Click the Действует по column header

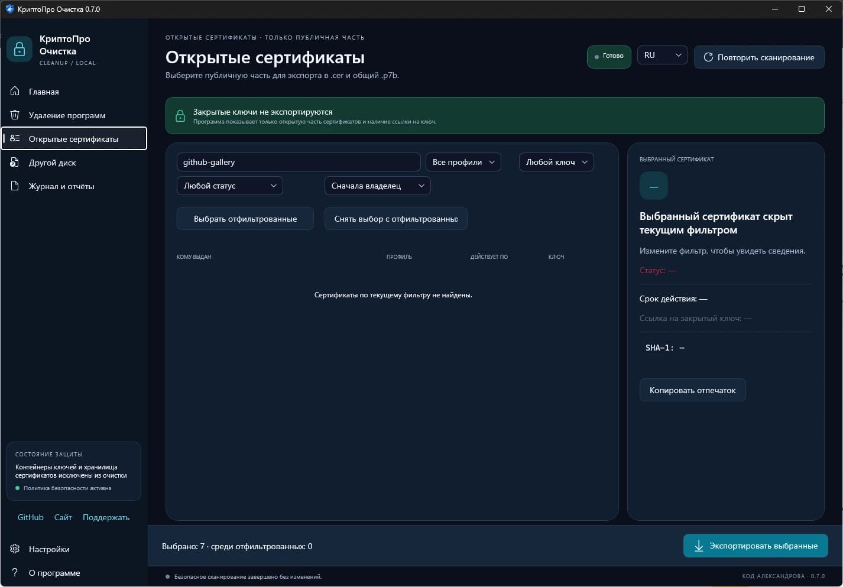click(x=489, y=257)
